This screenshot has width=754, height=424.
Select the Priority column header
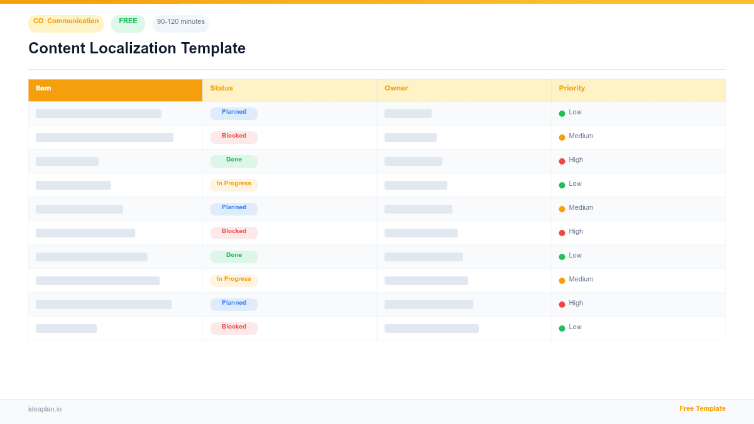pyautogui.click(x=572, y=88)
